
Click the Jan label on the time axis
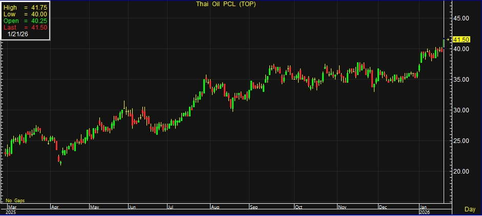coord(424,207)
